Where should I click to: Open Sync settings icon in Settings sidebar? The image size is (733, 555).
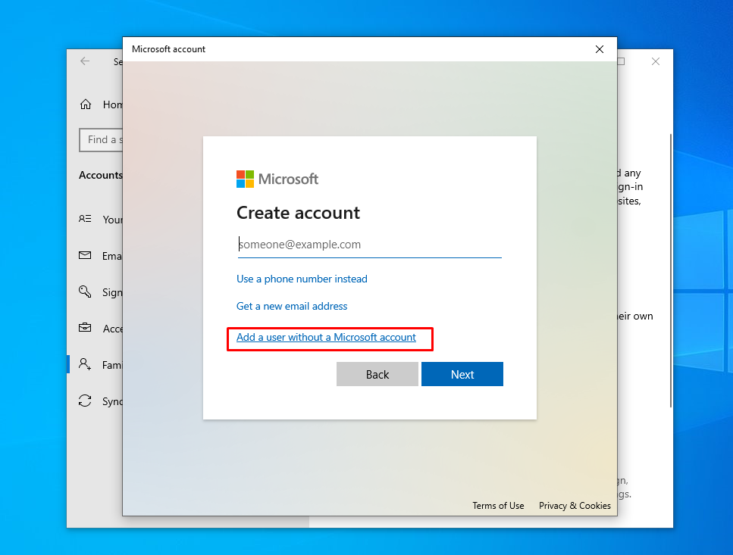[x=85, y=401]
